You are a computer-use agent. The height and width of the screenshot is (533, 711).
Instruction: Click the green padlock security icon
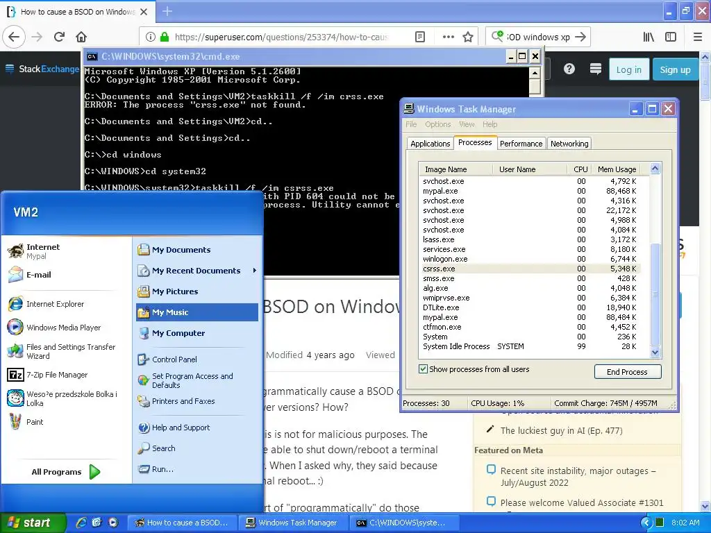[165, 37]
